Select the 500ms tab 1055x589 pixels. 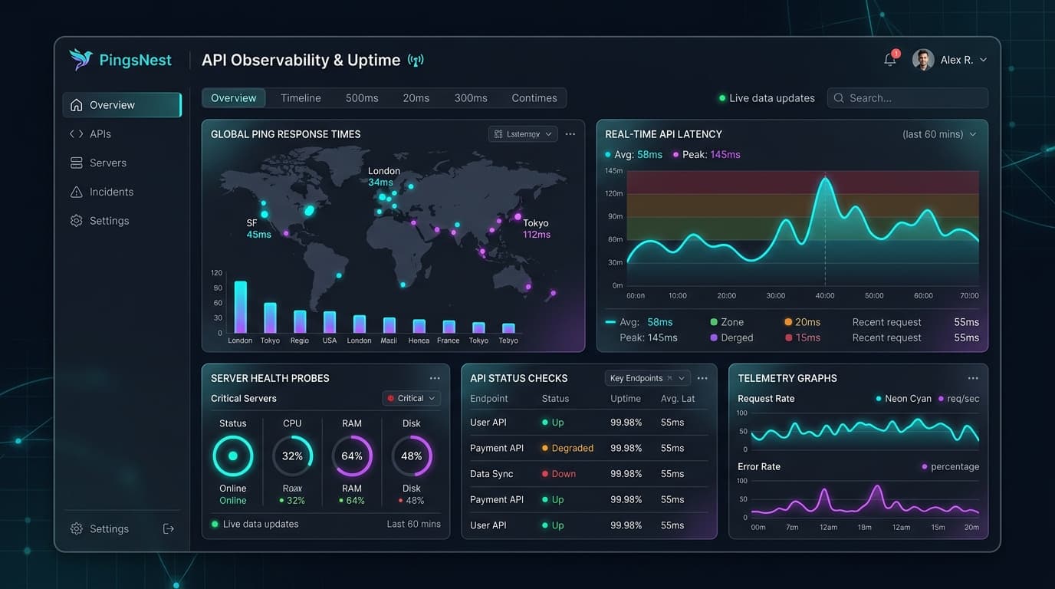click(x=362, y=98)
